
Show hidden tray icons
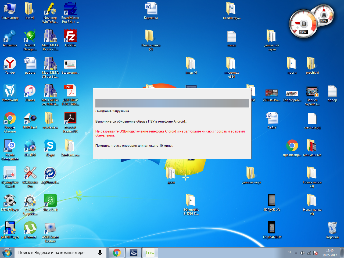pyautogui.click(x=296, y=253)
